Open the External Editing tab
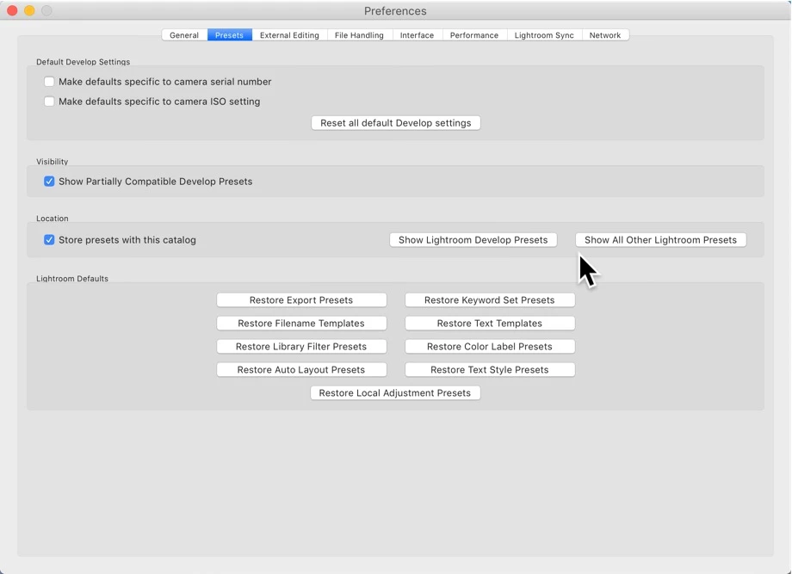This screenshot has width=792, height=574. pos(289,35)
